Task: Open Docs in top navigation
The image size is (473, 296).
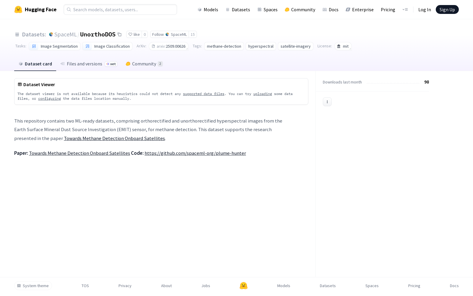Action: pos(331,9)
